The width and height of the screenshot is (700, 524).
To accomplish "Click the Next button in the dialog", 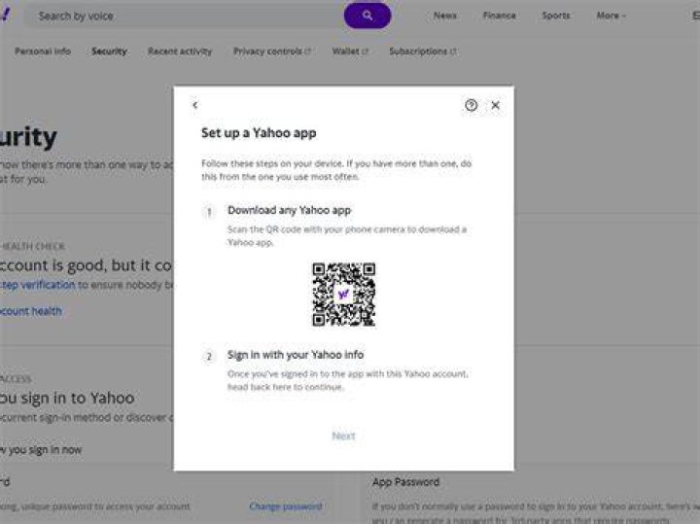I will (343, 436).
